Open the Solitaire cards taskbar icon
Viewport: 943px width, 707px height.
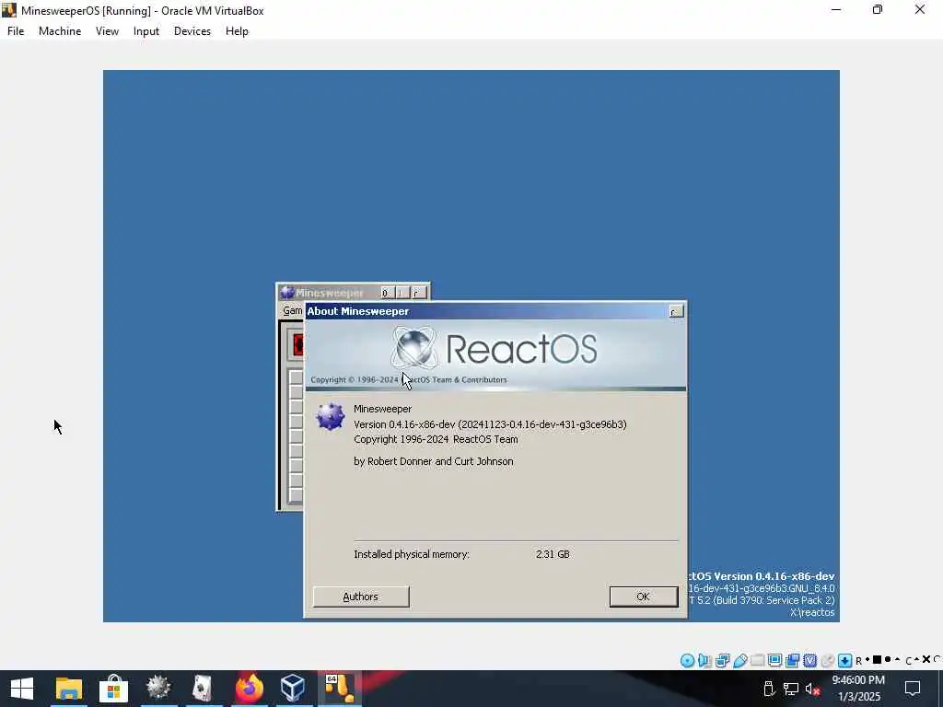tap(203, 688)
